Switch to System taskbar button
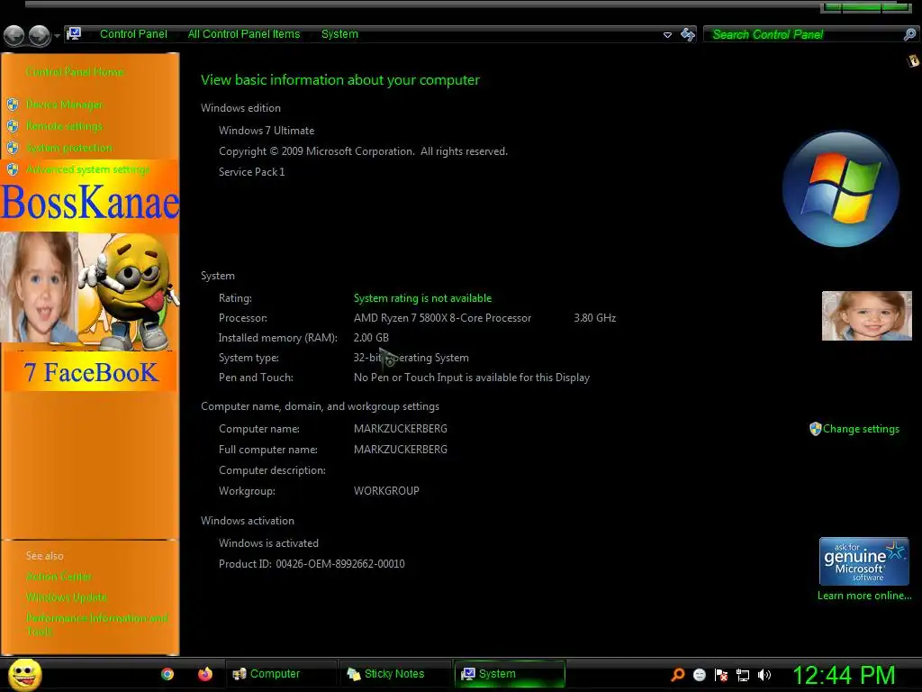This screenshot has height=692, width=922. point(510,674)
